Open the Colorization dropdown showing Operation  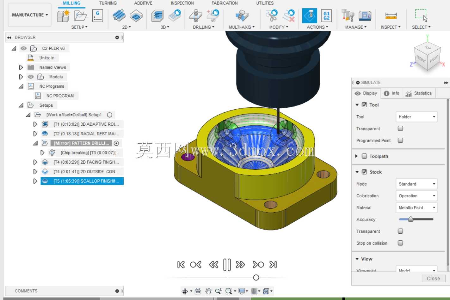click(416, 196)
